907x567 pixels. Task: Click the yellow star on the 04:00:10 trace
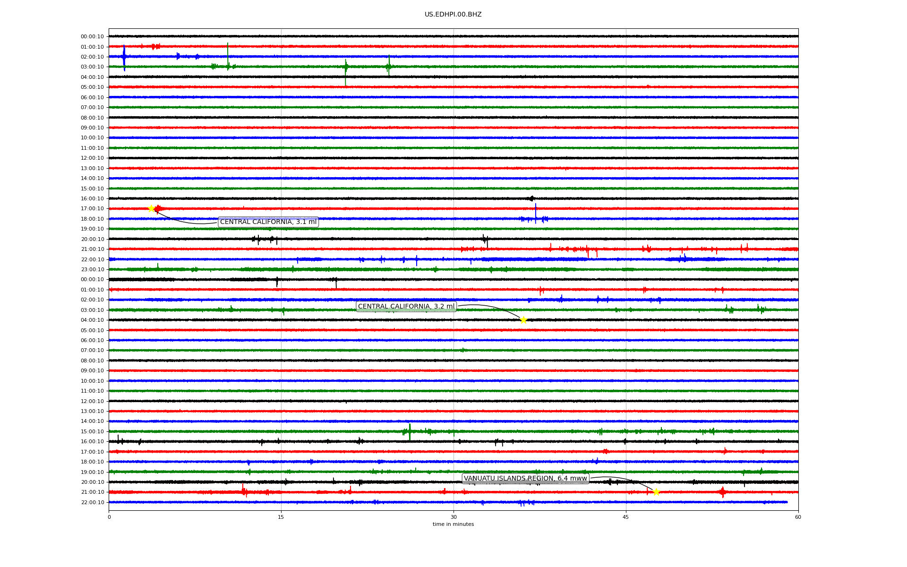click(523, 320)
